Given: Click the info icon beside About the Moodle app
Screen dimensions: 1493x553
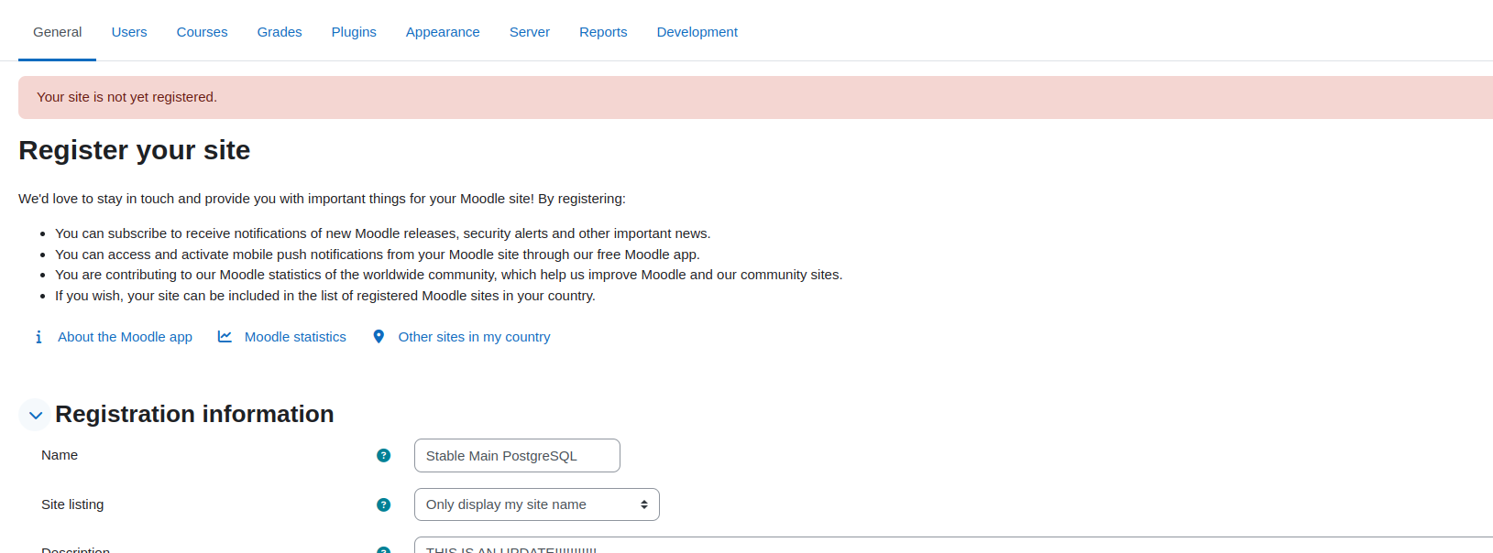Looking at the screenshot, I should [38, 337].
